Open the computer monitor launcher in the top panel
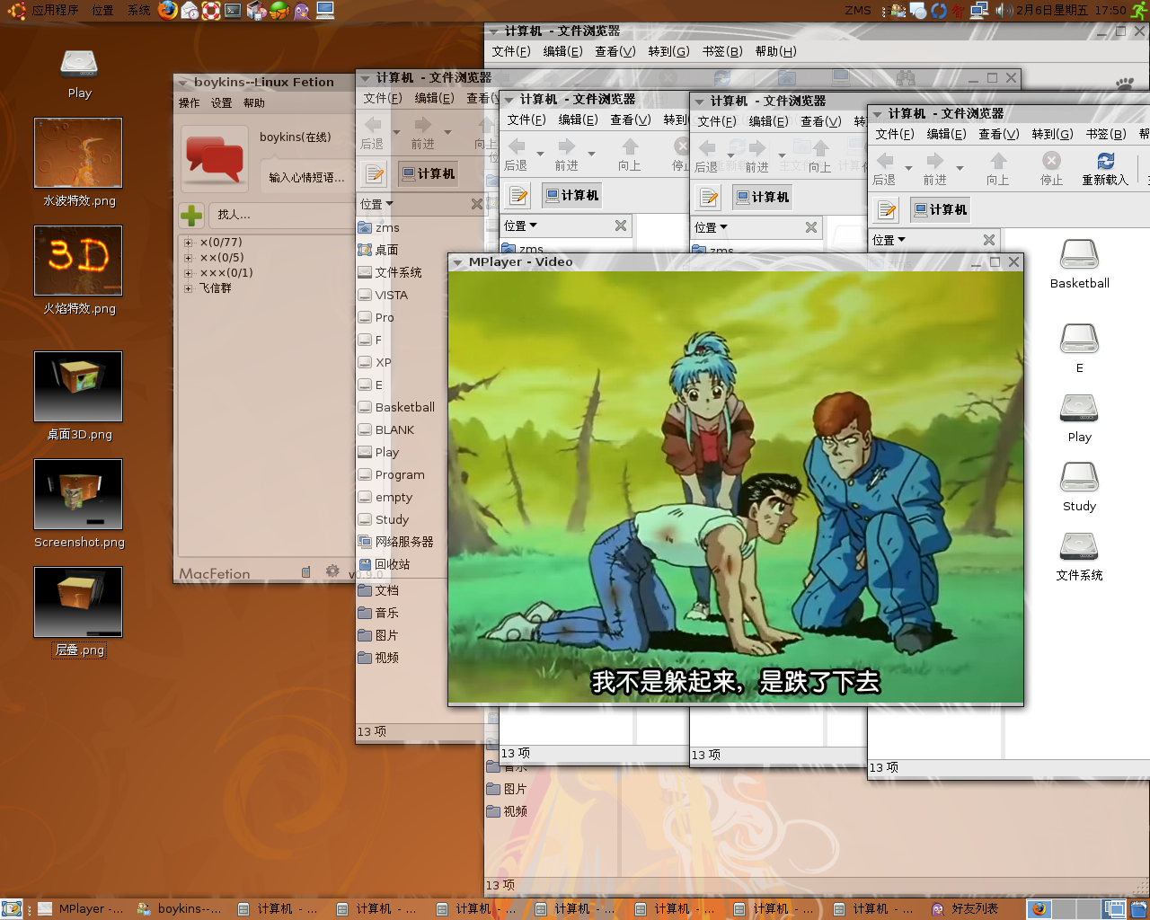Viewport: 1150px width, 920px height. pyautogui.click(x=325, y=10)
